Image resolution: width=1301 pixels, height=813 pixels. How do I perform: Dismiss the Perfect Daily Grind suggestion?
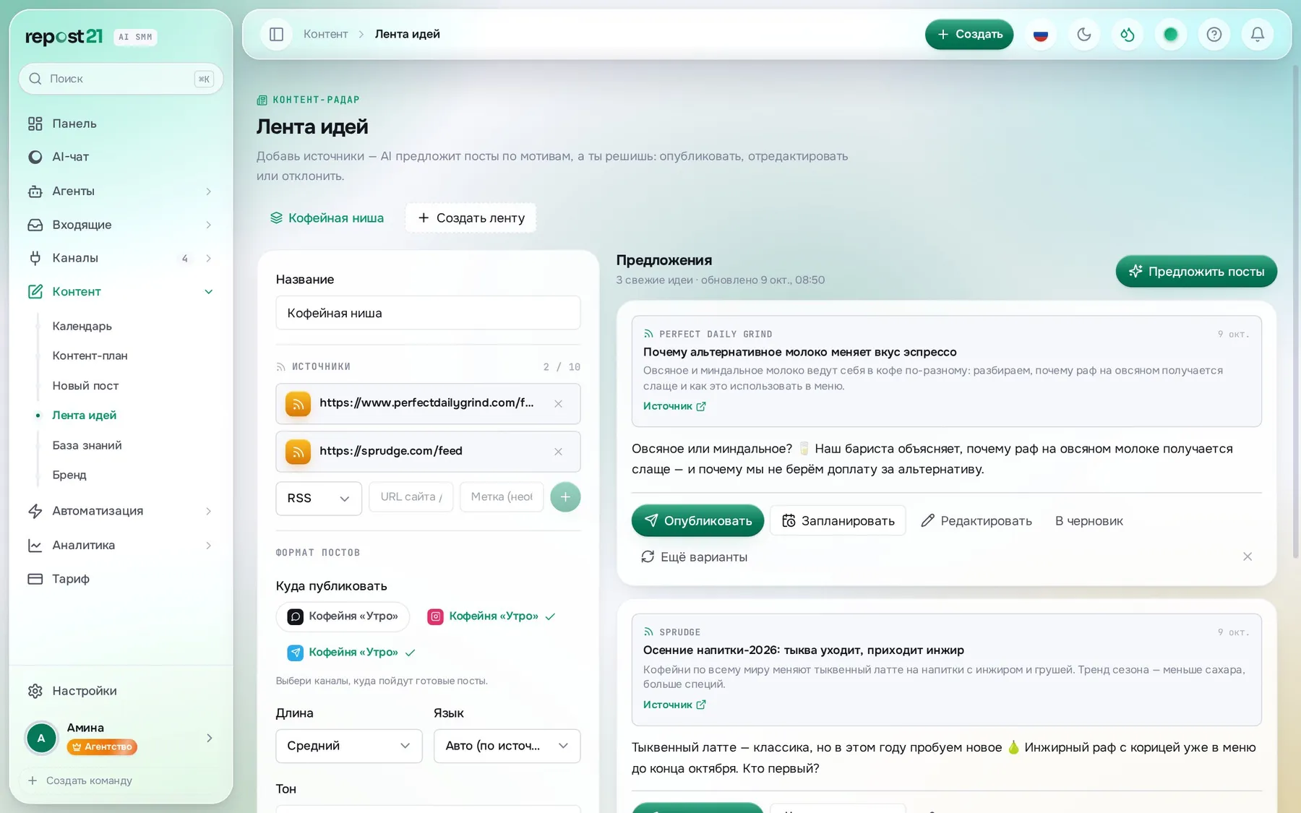click(x=1248, y=556)
